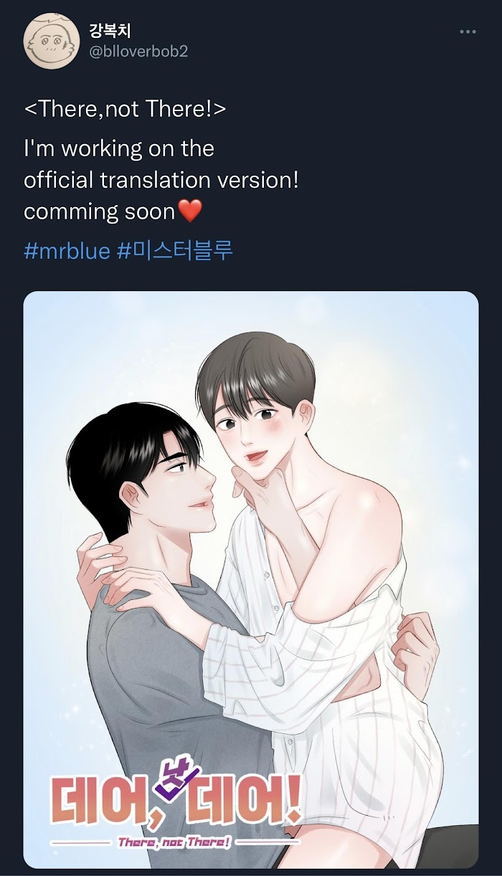The image size is (502, 876).
Task: Open the 강복치 display name profile
Action: click(110, 31)
